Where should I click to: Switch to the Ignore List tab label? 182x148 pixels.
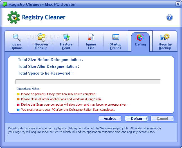click(x=91, y=46)
